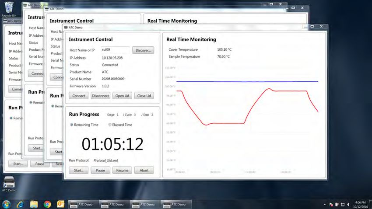The image size is (372, 209).
Task: Select the Remaining Time option in the front window
Action: (84, 125)
